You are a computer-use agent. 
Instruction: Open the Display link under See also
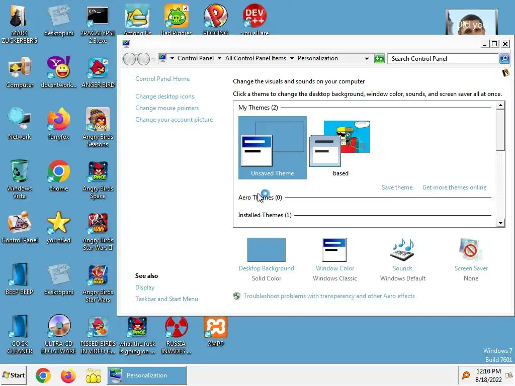tap(145, 287)
